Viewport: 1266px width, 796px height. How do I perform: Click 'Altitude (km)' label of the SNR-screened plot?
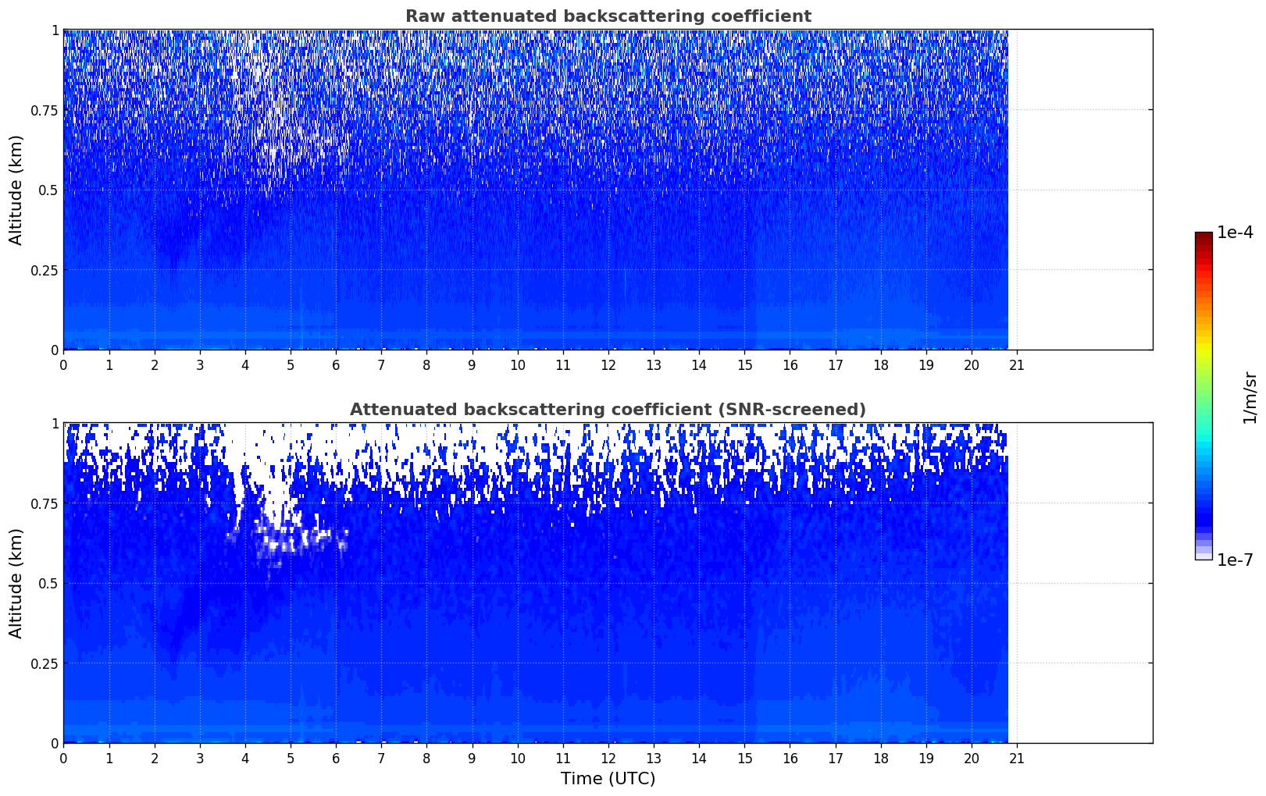coord(16,583)
